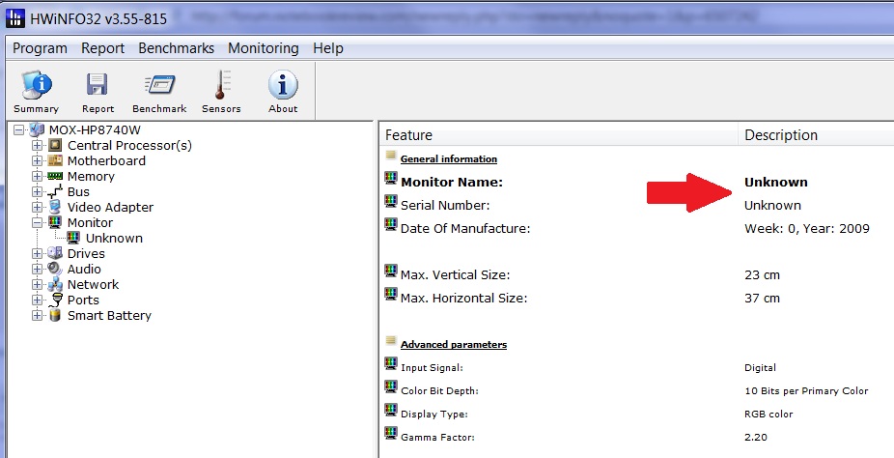Click the icon beside Date Of Manufacture

point(391,225)
